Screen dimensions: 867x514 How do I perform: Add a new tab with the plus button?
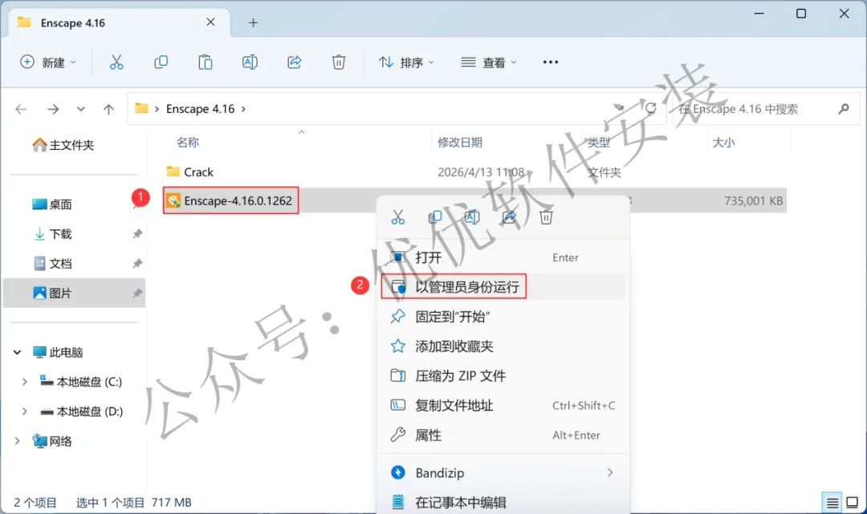[253, 22]
